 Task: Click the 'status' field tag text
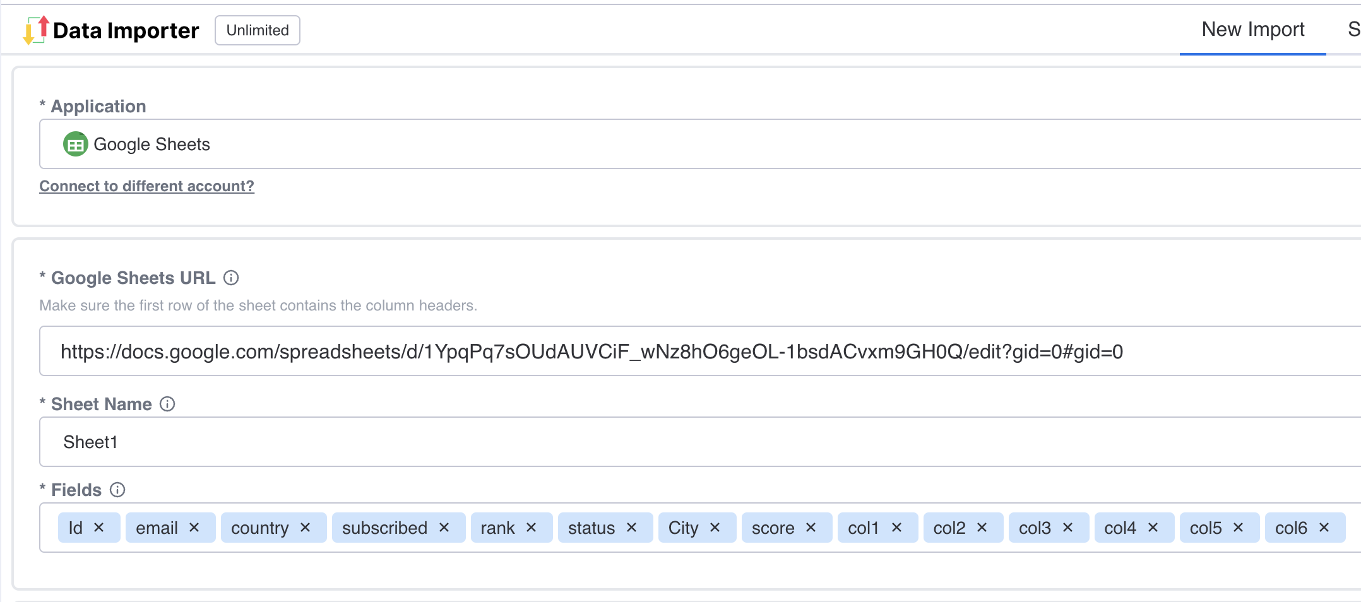591,528
